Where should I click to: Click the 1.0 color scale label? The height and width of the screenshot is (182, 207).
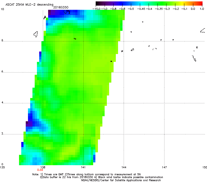coord(202,9)
